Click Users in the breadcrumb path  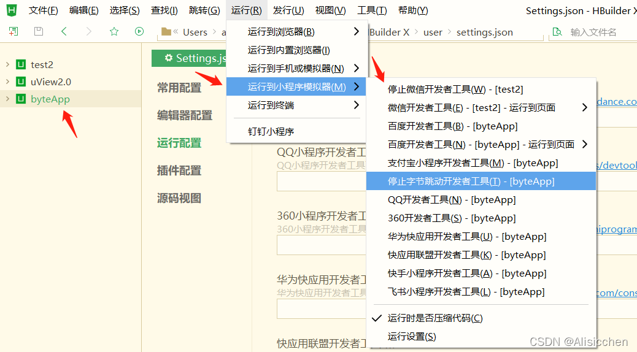pyautogui.click(x=195, y=32)
